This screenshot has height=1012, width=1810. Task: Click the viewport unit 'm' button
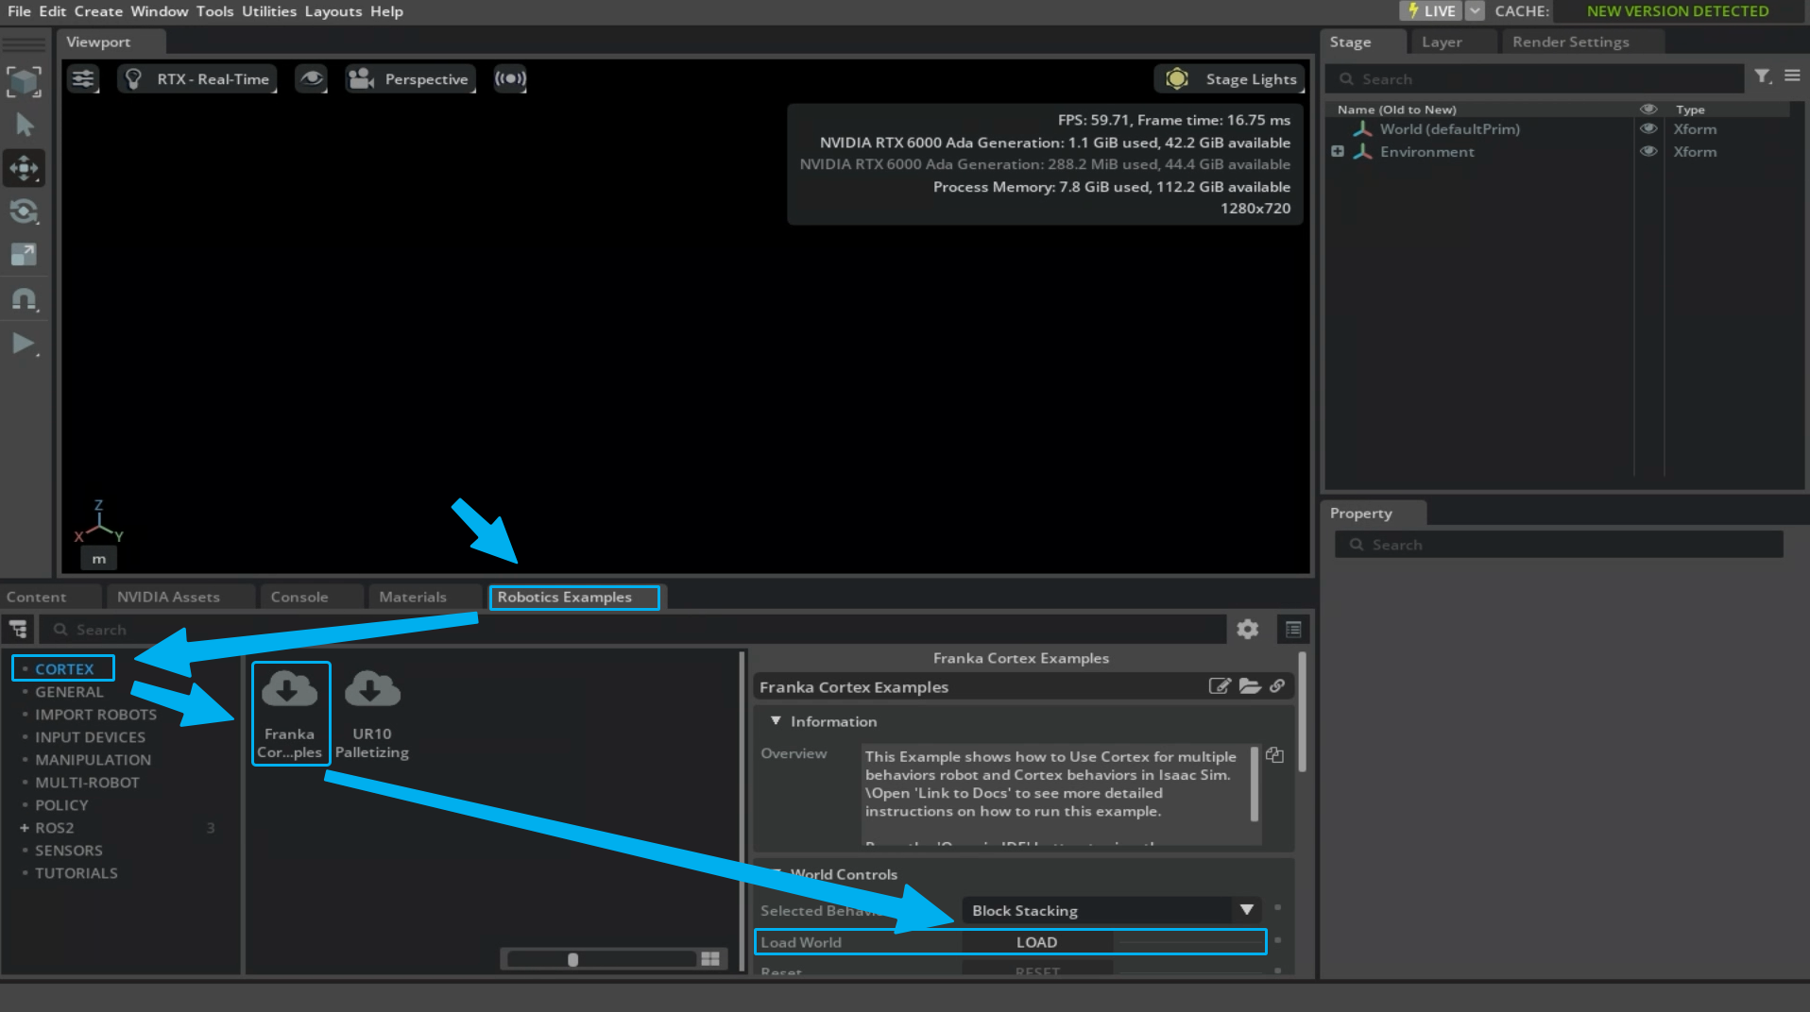coord(98,559)
